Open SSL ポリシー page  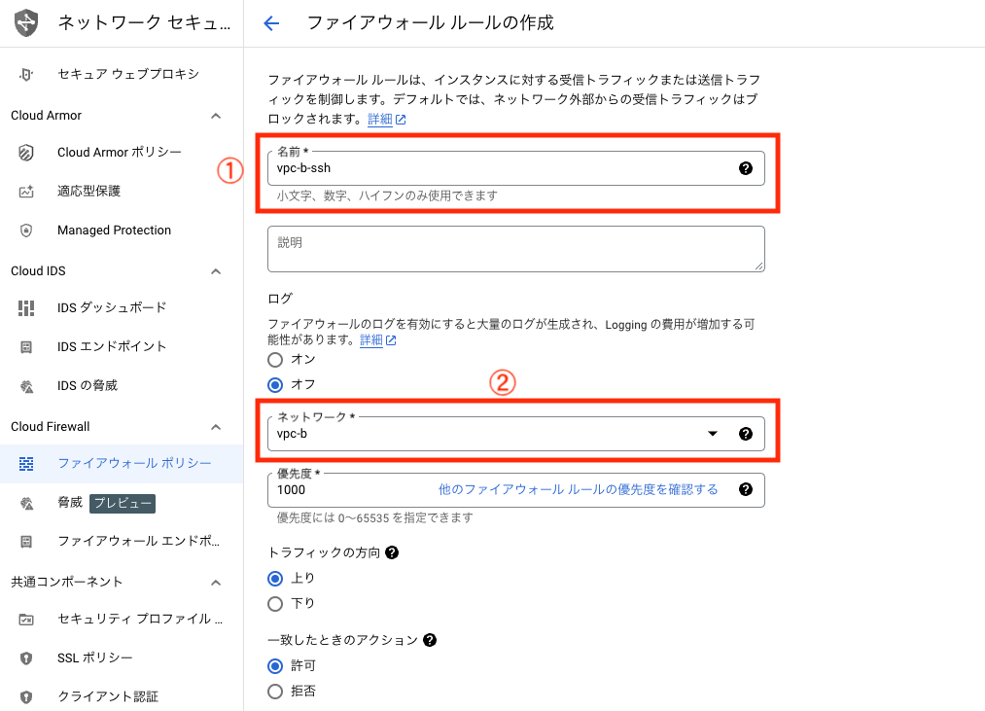(x=95, y=658)
